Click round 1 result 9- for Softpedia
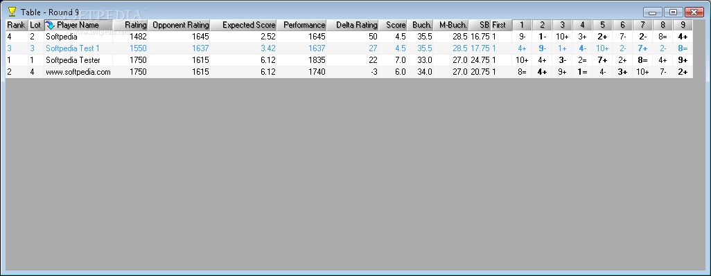711x276 pixels. pos(523,37)
